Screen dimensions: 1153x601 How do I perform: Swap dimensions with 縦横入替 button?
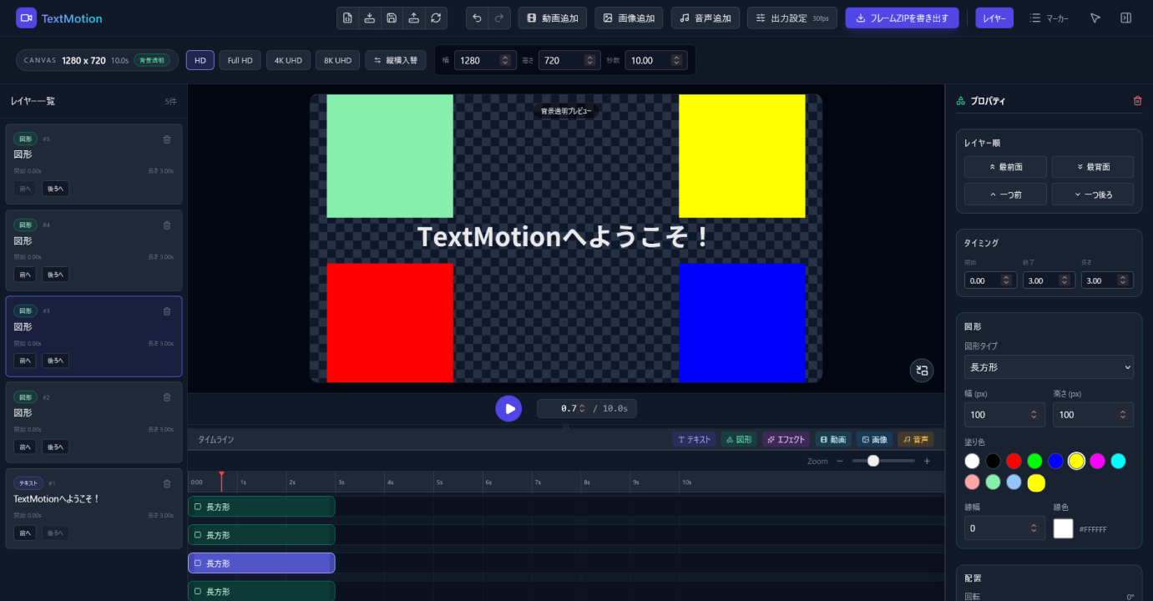click(396, 60)
